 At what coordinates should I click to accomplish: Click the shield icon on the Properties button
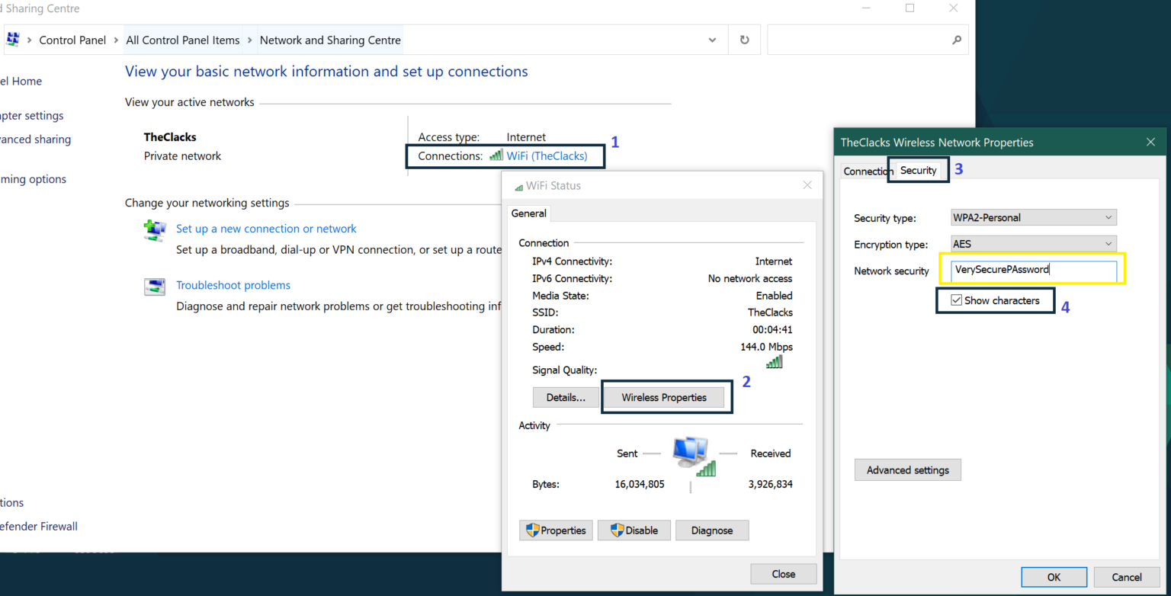[x=531, y=530]
